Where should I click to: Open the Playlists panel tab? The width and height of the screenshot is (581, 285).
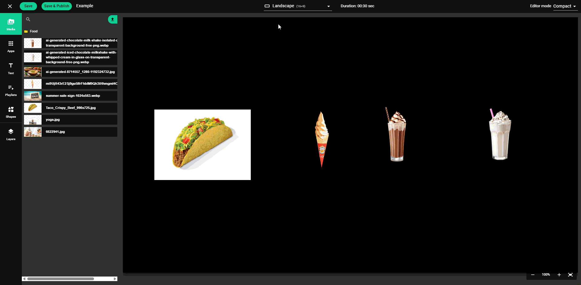tap(11, 90)
